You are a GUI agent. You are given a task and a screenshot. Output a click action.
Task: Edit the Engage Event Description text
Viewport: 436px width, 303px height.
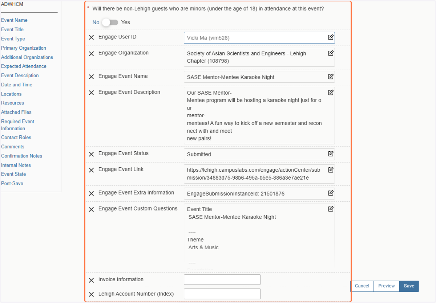click(x=331, y=92)
